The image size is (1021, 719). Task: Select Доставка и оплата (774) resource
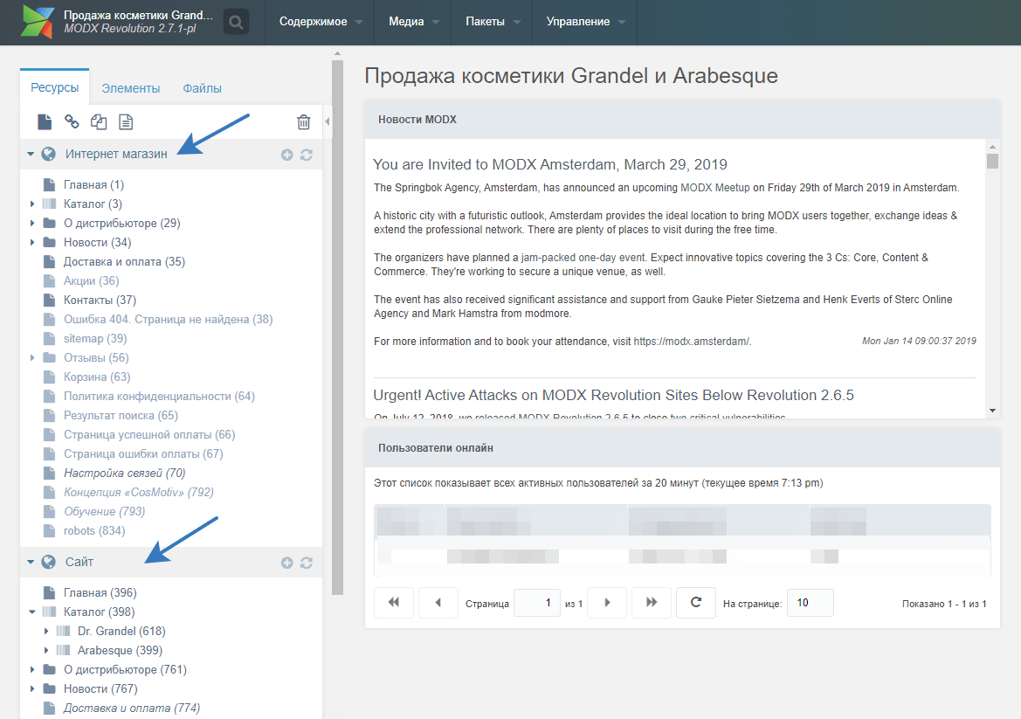(131, 708)
